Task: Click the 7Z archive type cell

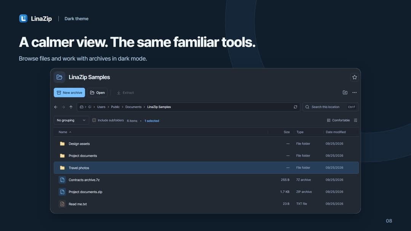Action: (x=304, y=180)
